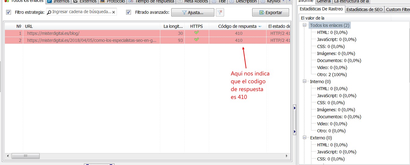This screenshot has width=410, height=165.
Task: Click the horizontal scrollbar thumb under the table
Action: pyautogui.click(x=26, y=156)
